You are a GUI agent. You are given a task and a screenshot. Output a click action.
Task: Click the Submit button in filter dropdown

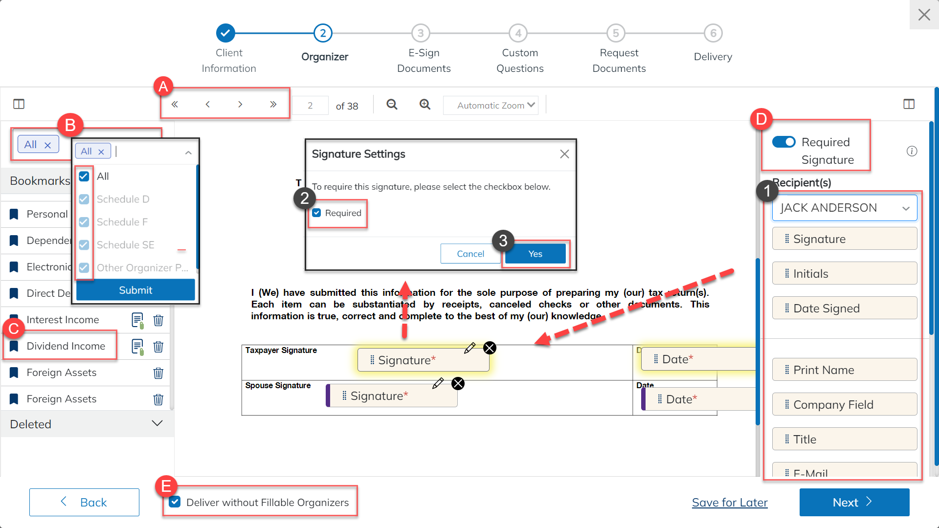(135, 289)
